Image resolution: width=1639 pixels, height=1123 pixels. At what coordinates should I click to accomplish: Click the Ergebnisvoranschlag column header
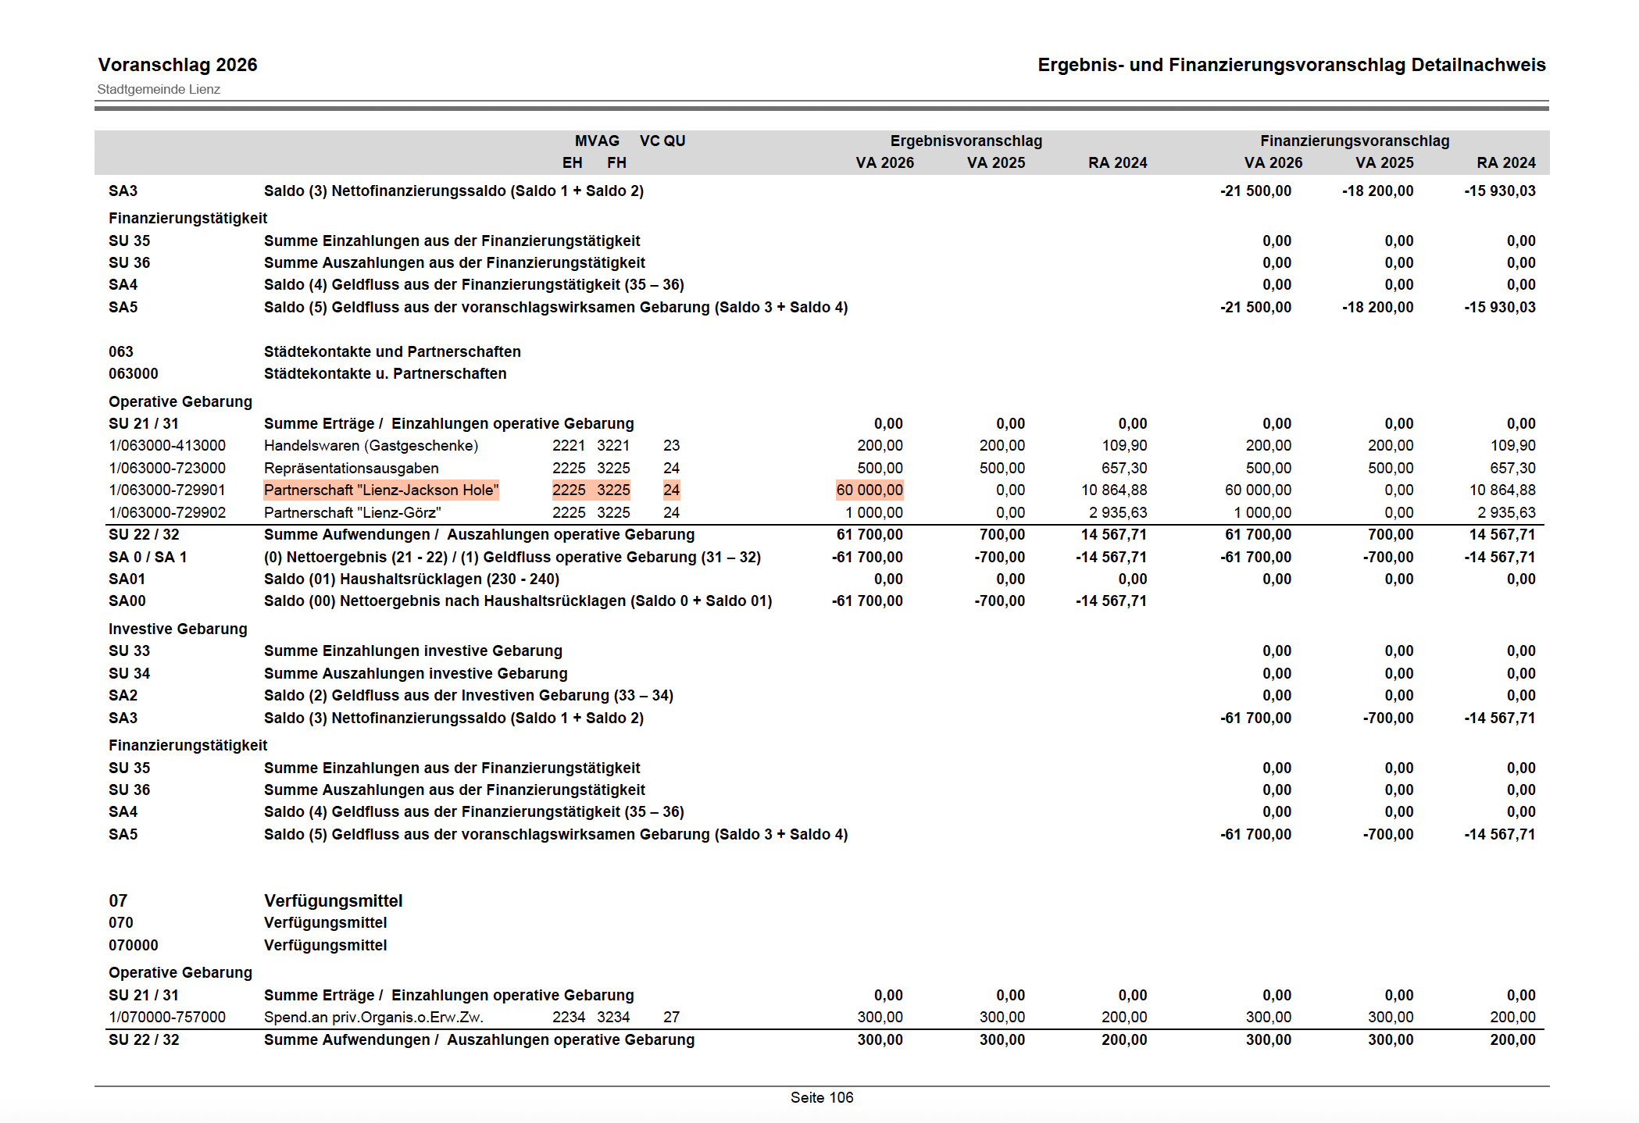[966, 141]
